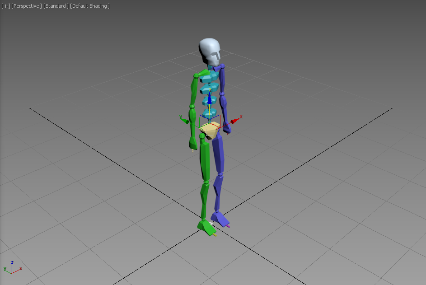Image resolution: width=426 pixels, height=285 pixels.
Task: Open the Standard viewport quality menu
Action: (x=56, y=6)
